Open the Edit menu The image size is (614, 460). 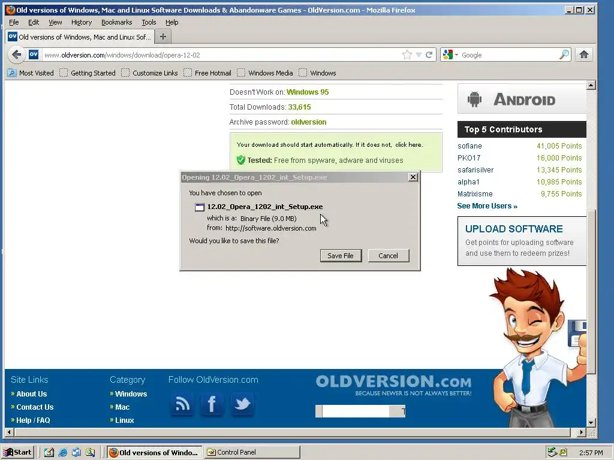(34, 22)
